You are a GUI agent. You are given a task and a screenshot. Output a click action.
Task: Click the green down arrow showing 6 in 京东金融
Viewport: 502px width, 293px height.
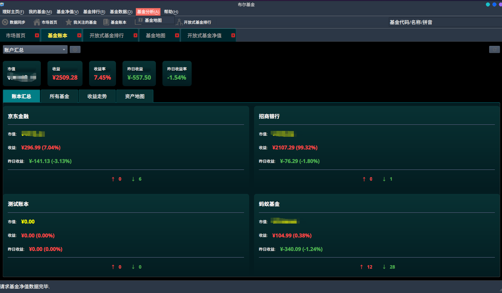133,179
